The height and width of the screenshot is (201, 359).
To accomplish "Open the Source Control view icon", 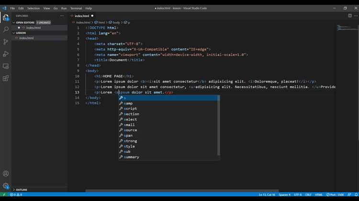I will 6,42.
